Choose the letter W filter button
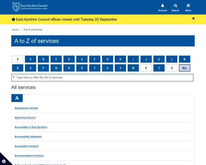 133,68
